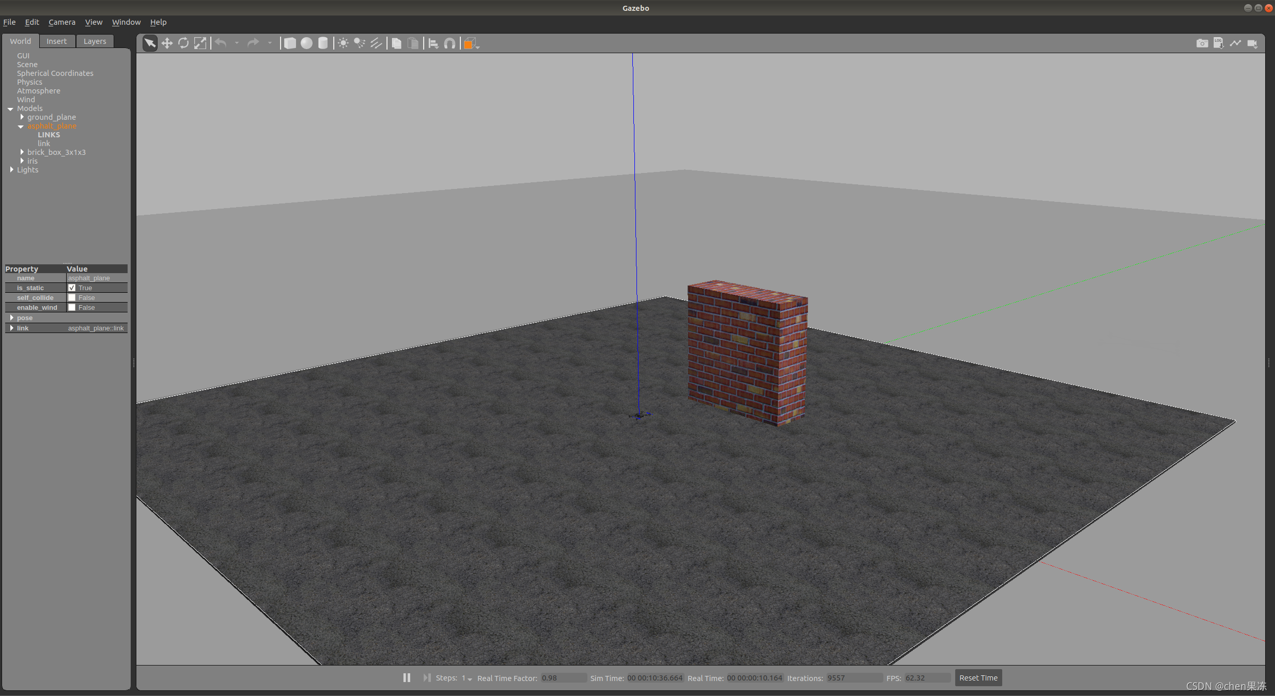Add a point light

coord(343,43)
